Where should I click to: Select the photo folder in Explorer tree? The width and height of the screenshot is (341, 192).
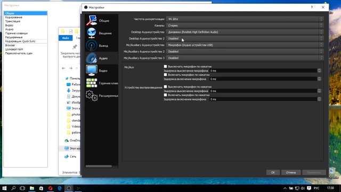(x=74, y=115)
